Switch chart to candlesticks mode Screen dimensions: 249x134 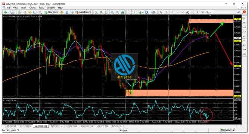pos(101,12)
